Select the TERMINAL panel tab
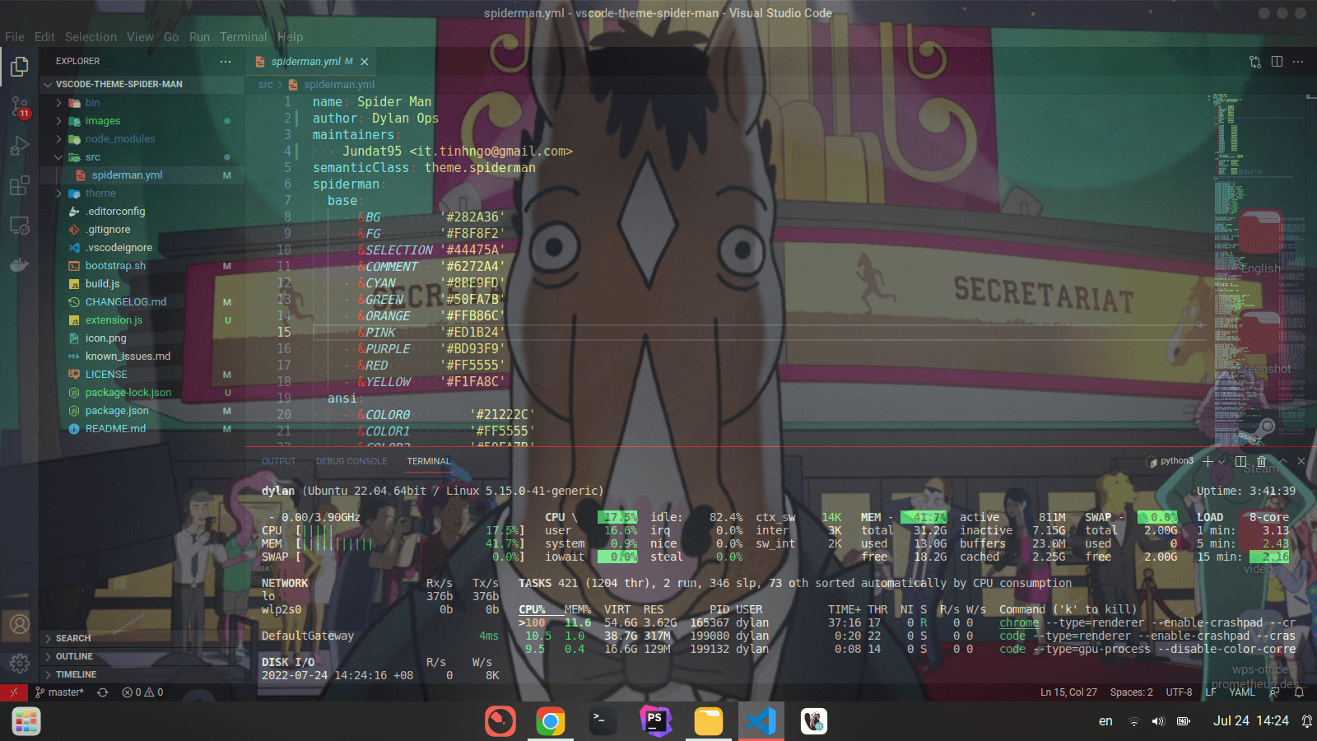The height and width of the screenshot is (741, 1317). click(429, 462)
